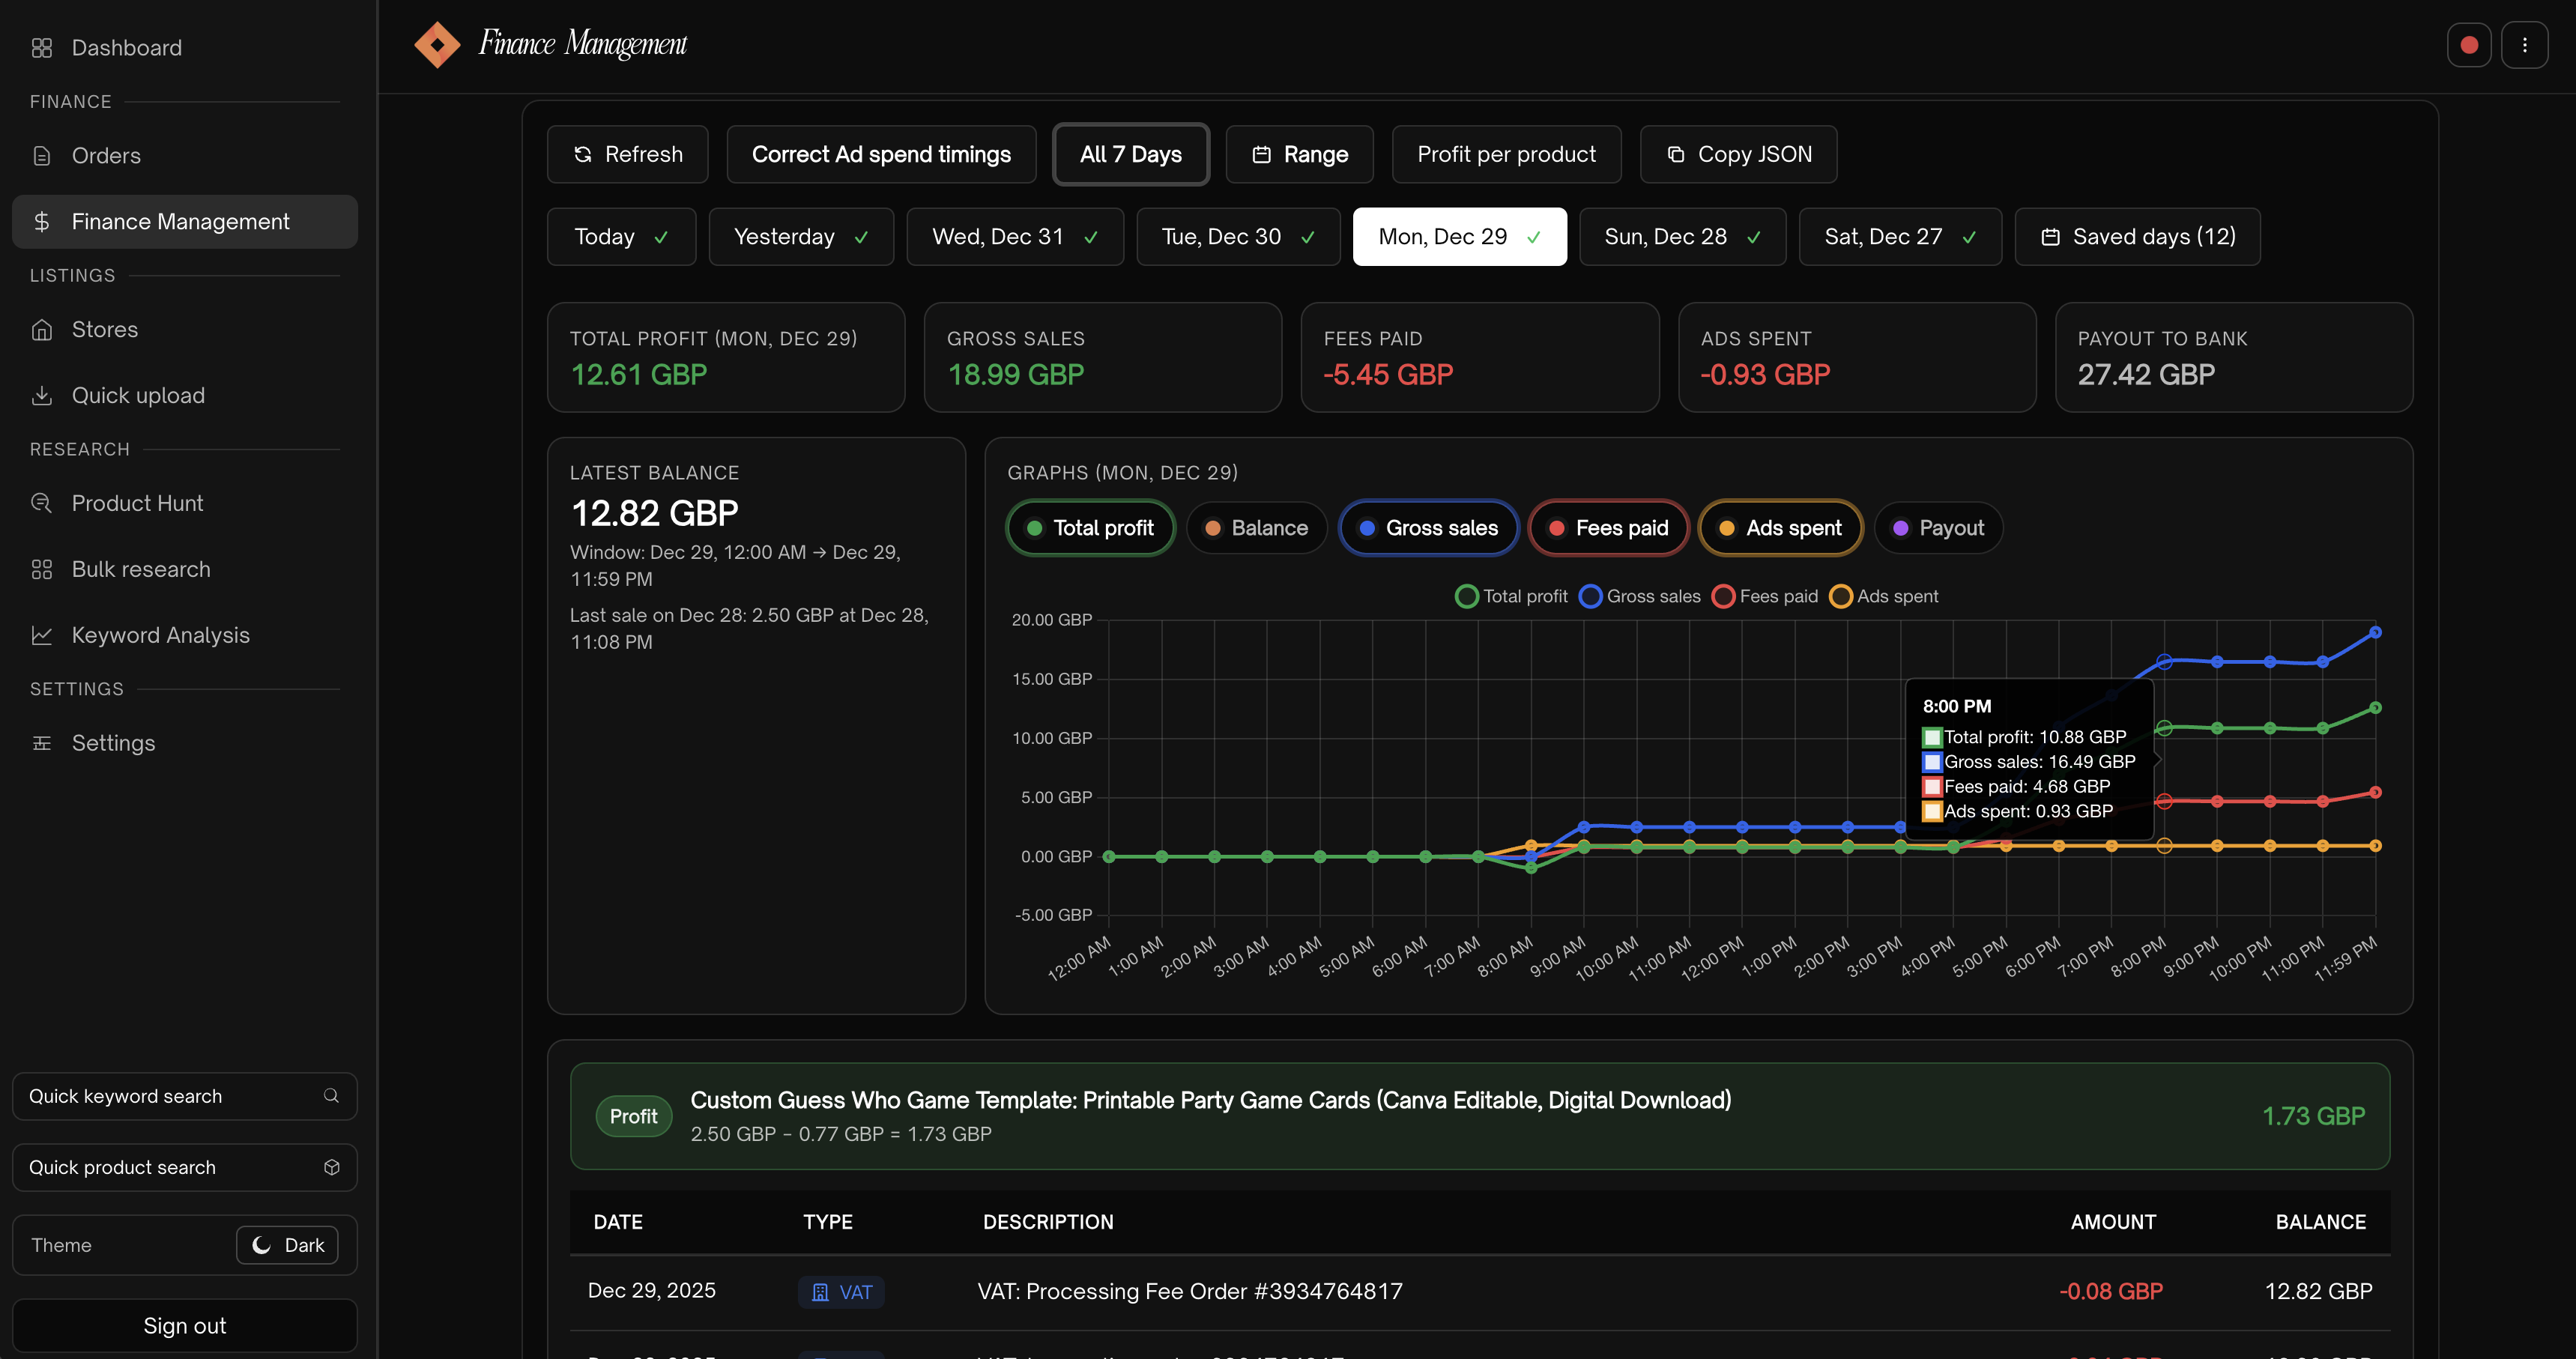The image size is (2576, 1359).
Task: Open Quick upload via its download icon
Action: (x=41, y=395)
